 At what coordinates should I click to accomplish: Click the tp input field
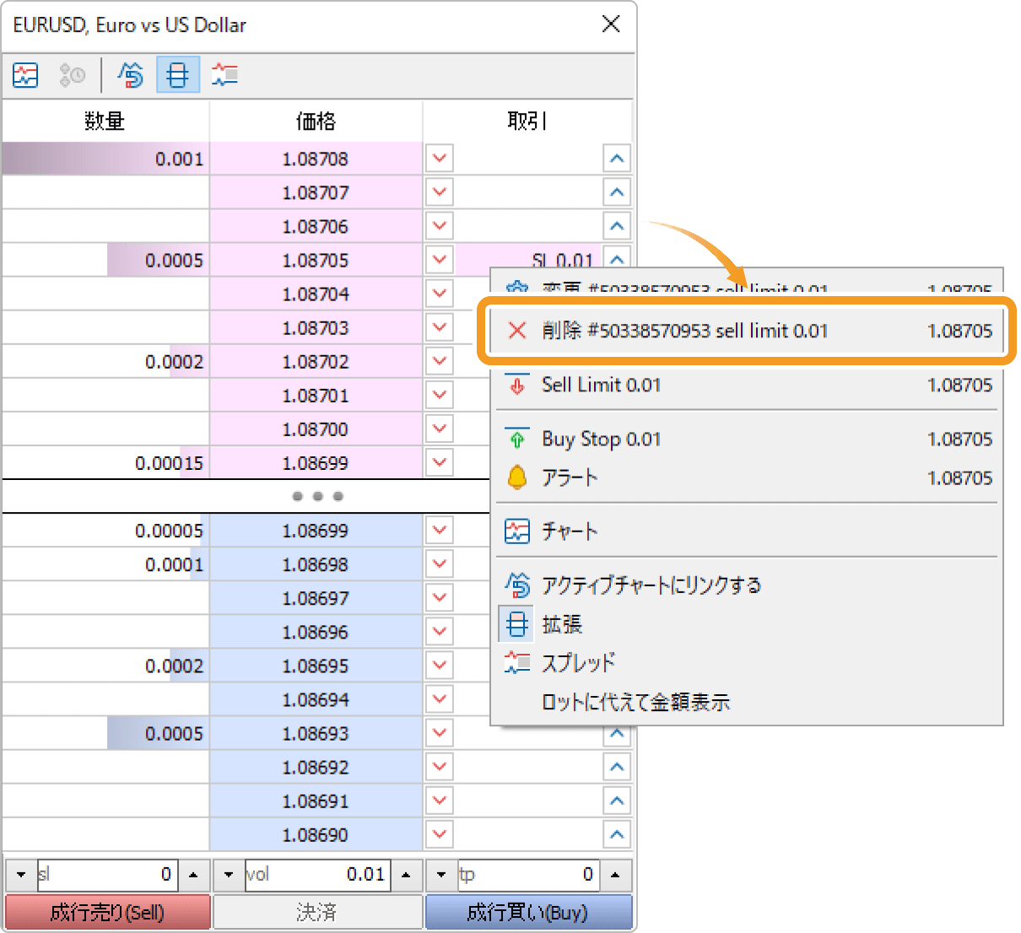[528, 875]
